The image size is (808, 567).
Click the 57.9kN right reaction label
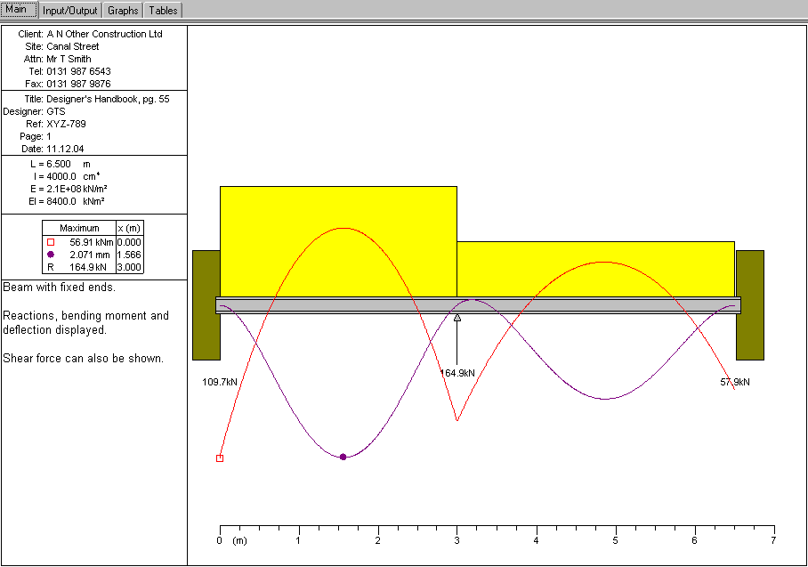(x=734, y=382)
